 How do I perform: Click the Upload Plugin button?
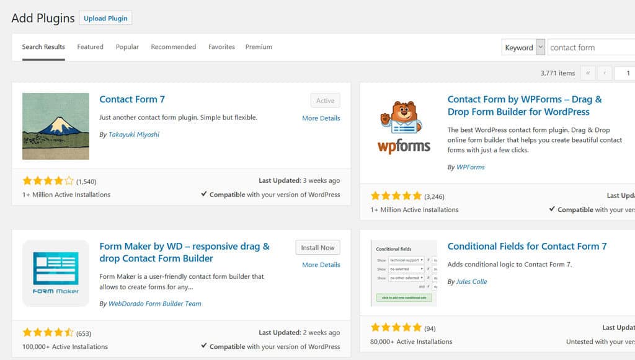click(105, 18)
